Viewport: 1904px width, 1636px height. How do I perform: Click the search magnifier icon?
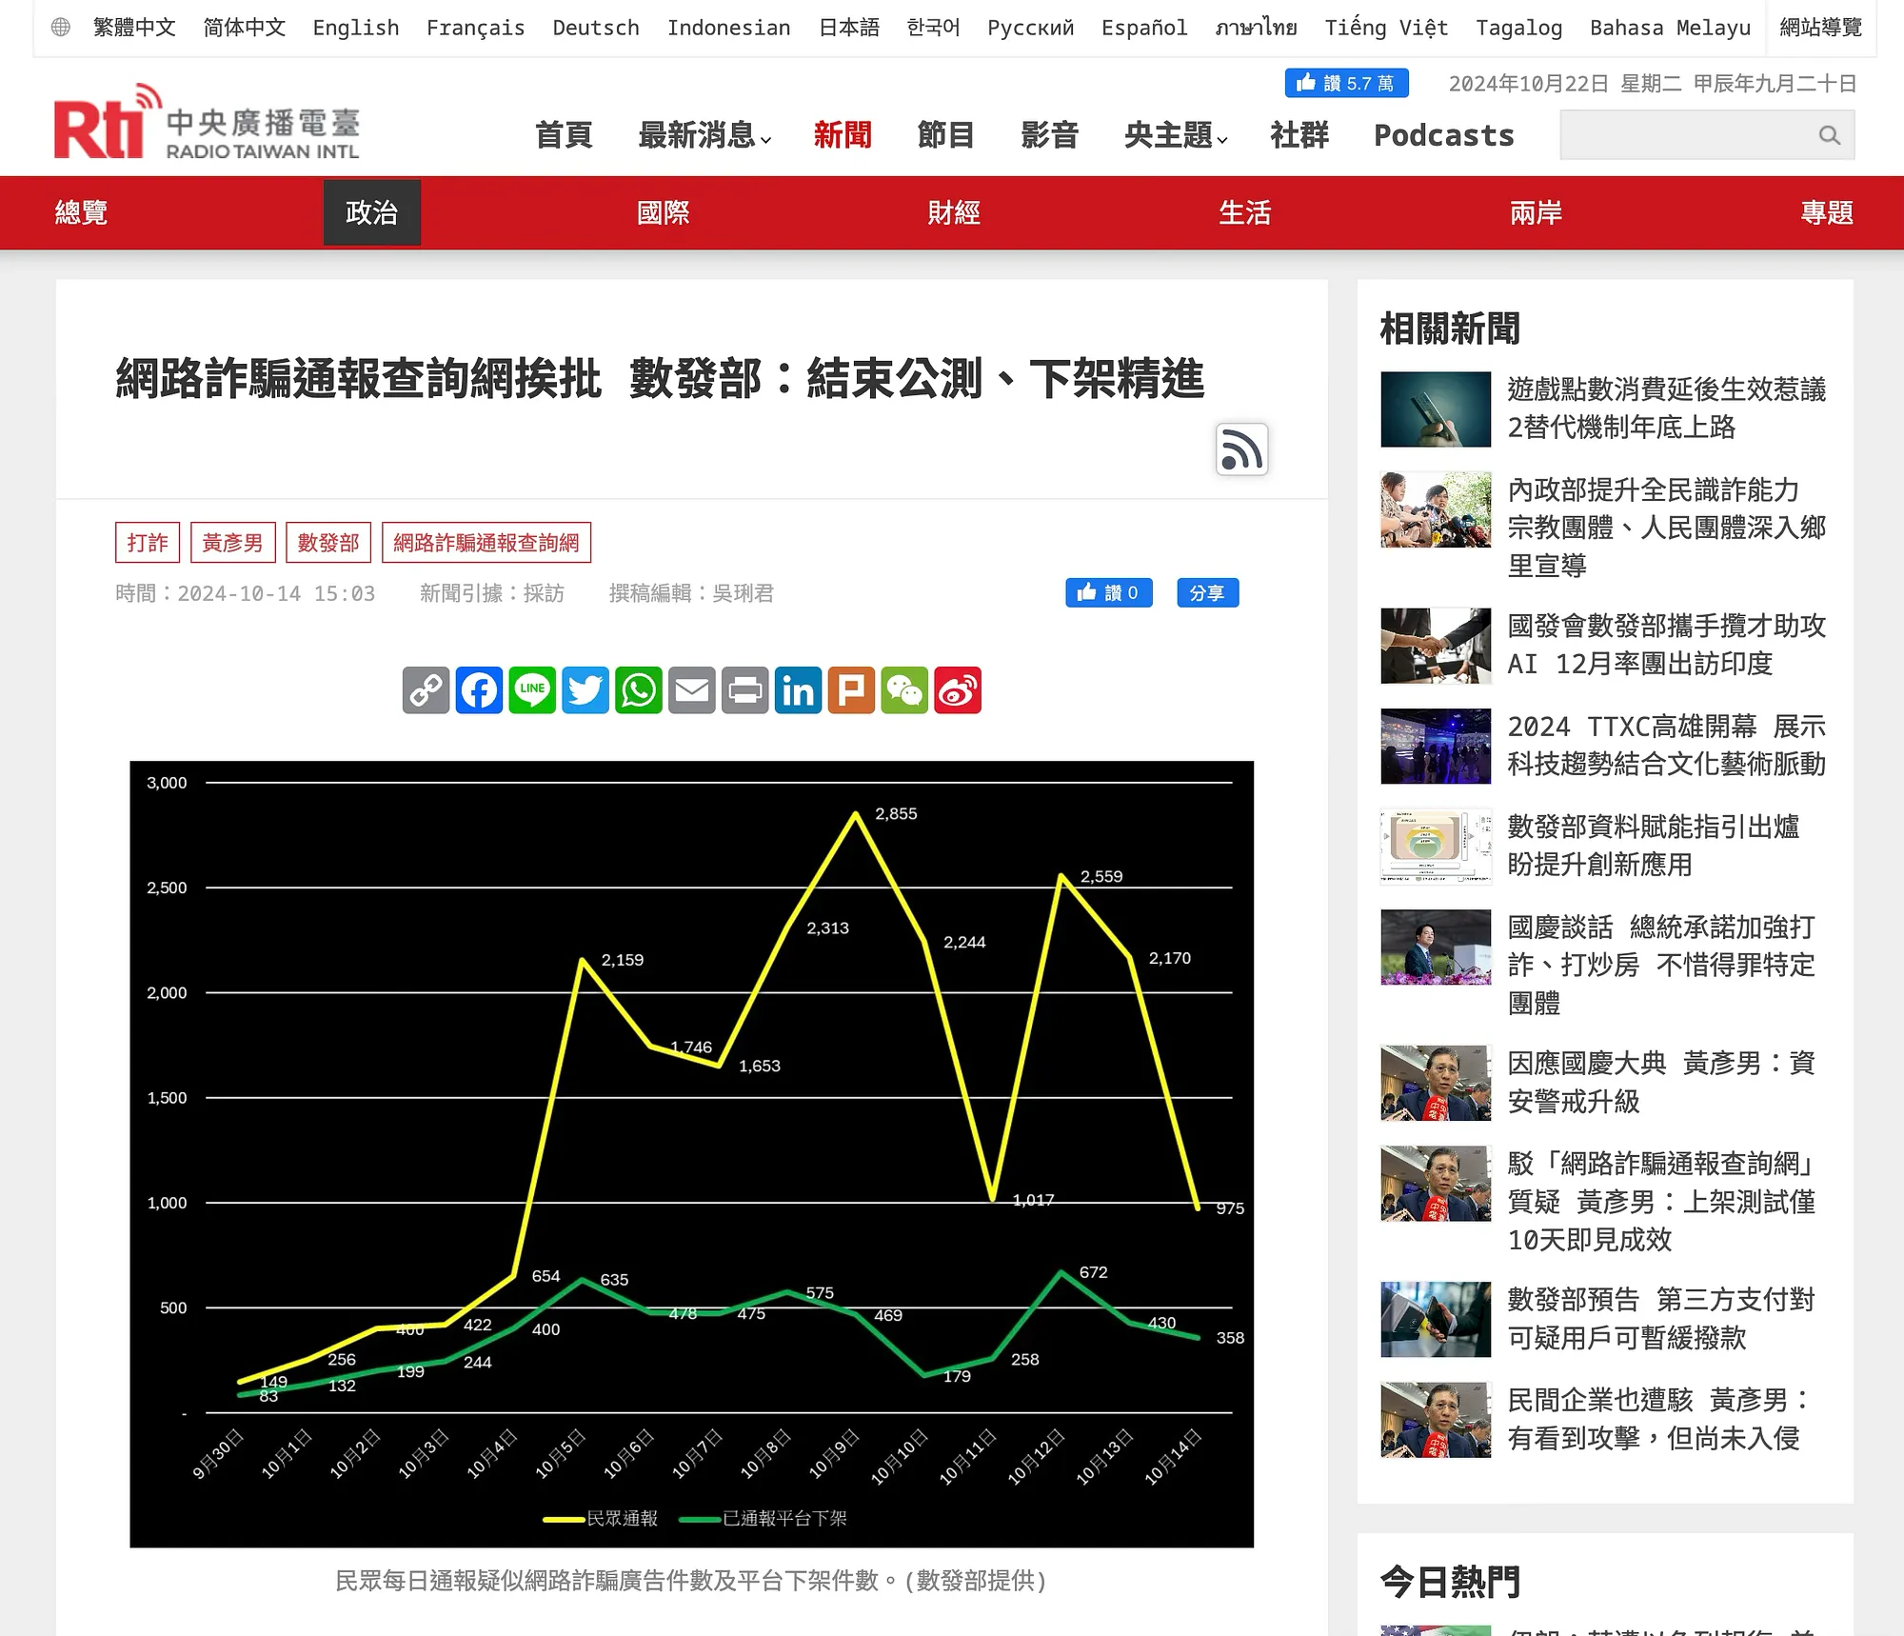coord(1829,135)
